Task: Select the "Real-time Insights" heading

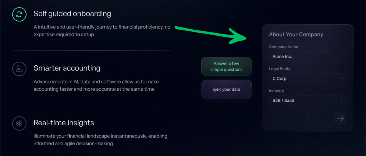Action: (64, 123)
